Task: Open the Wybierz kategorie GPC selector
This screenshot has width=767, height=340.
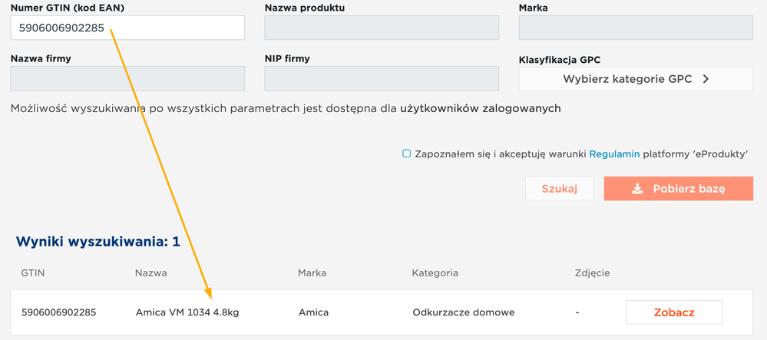Action: pyautogui.click(x=636, y=79)
